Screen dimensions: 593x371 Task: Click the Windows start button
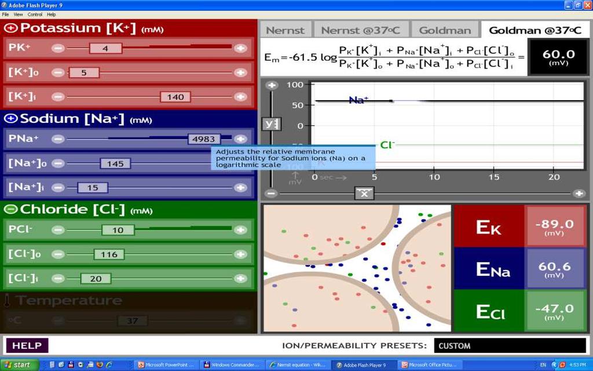pyautogui.click(x=19, y=365)
